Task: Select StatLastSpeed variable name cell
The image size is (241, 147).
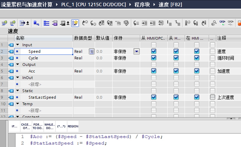Action: (x=43, y=97)
